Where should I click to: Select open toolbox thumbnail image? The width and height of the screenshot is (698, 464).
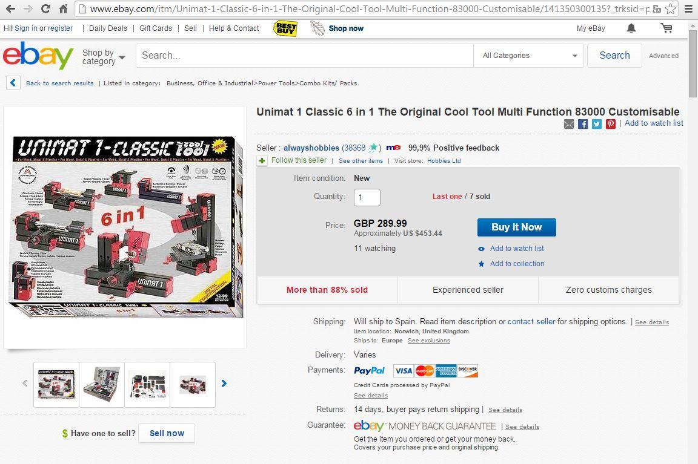[102, 384]
